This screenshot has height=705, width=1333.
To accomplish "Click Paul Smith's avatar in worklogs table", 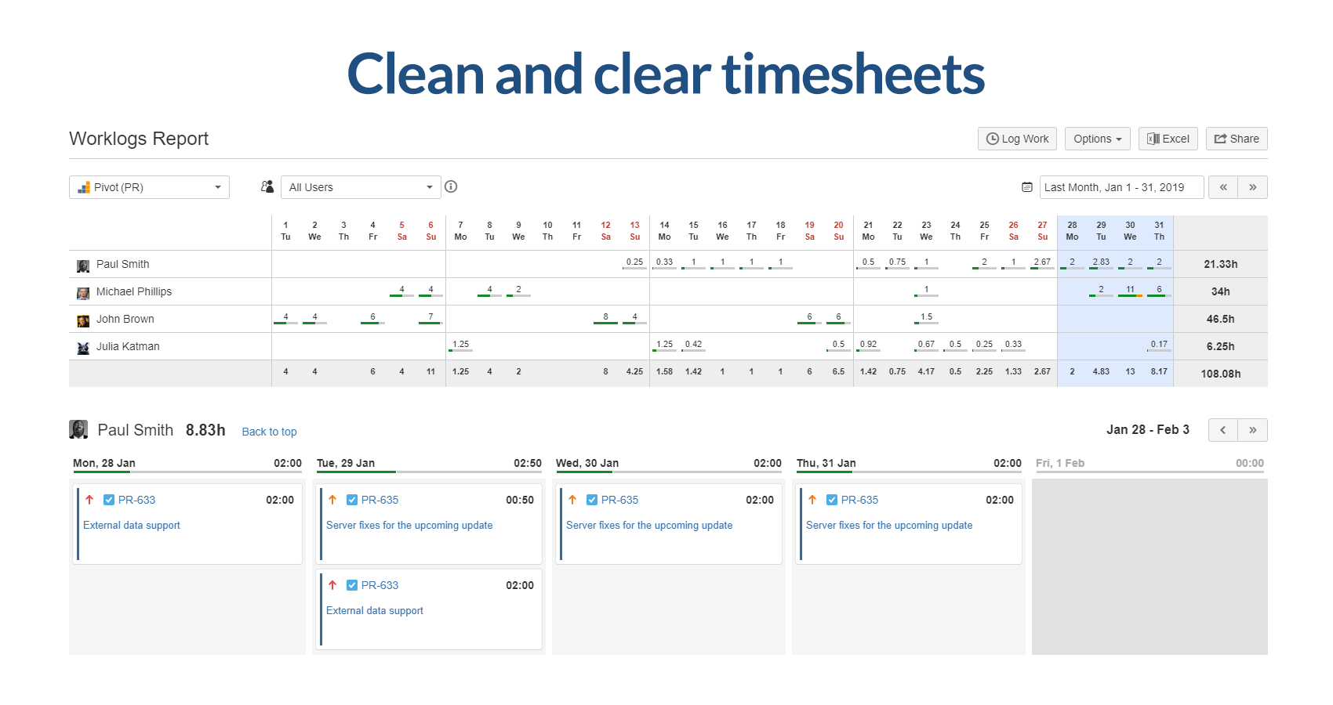I will pos(83,266).
